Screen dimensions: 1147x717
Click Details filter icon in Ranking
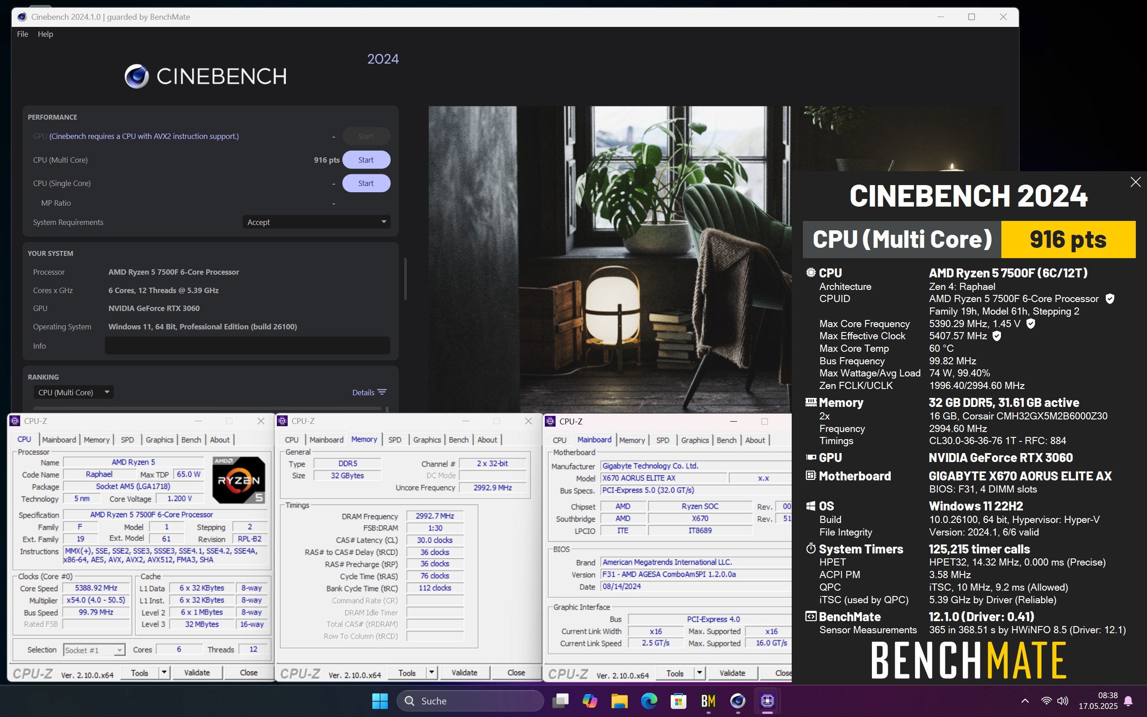click(382, 392)
